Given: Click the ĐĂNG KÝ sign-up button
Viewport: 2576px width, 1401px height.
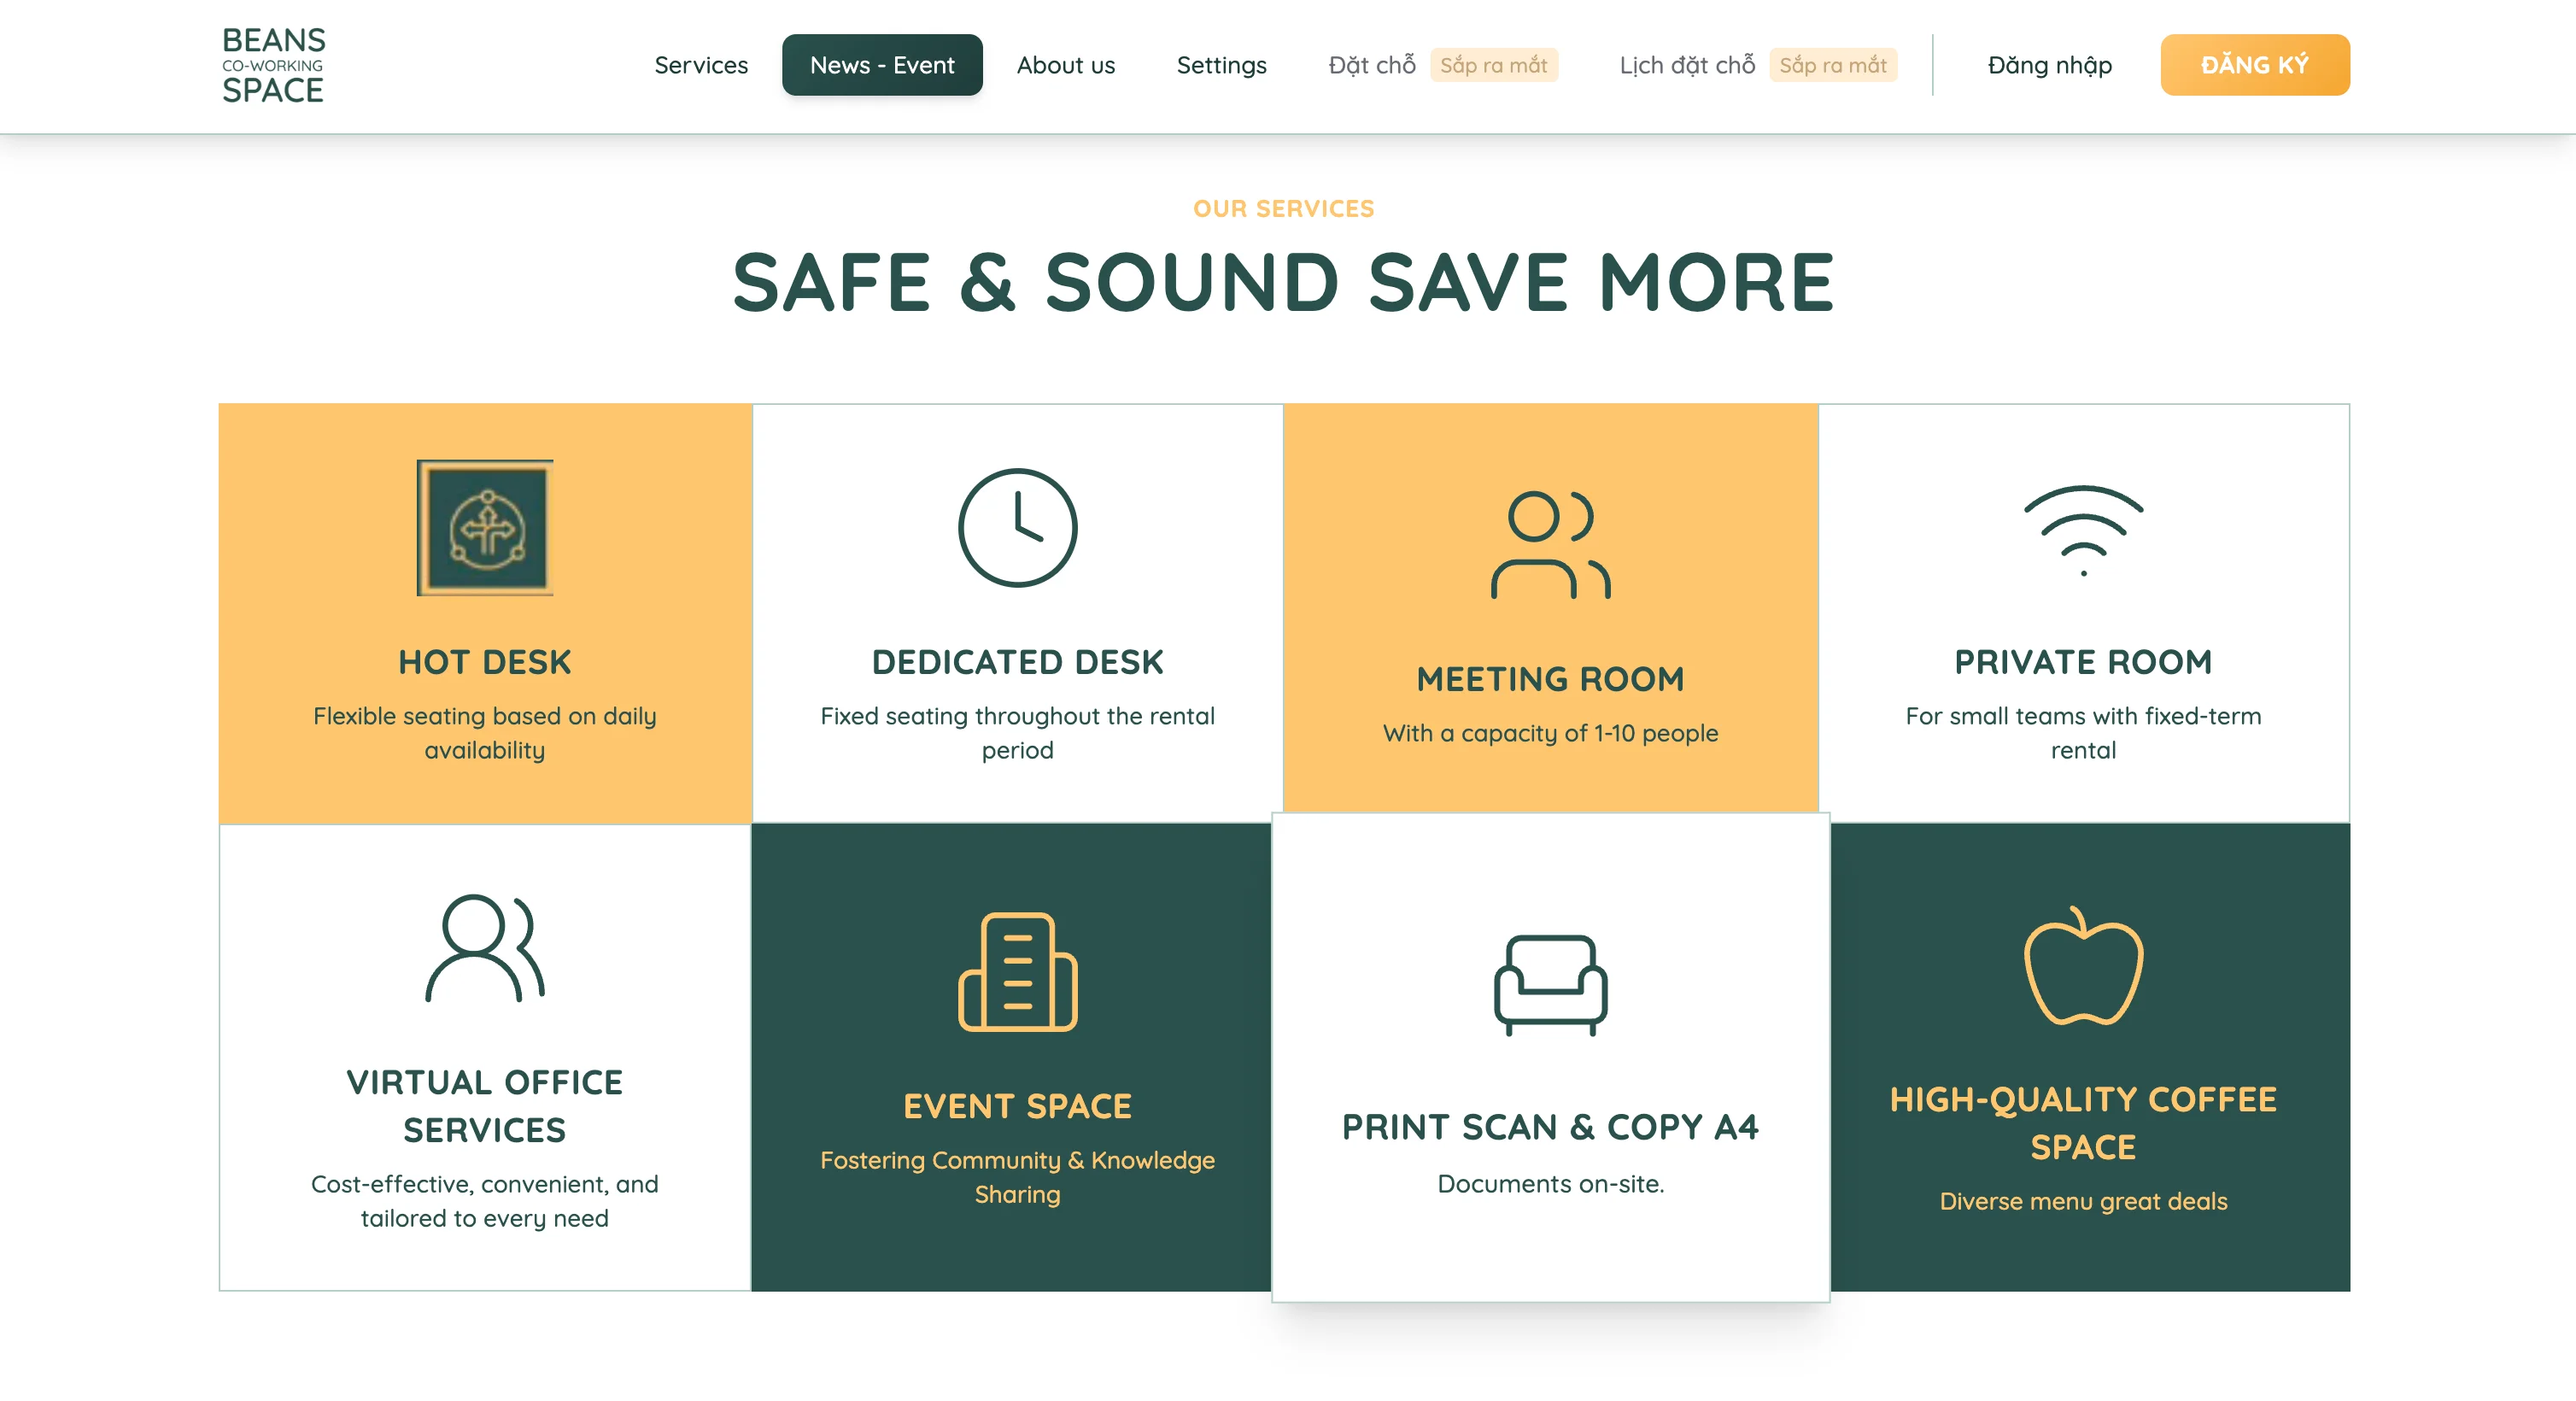Looking at the screenshot, I should [2254, 65].
